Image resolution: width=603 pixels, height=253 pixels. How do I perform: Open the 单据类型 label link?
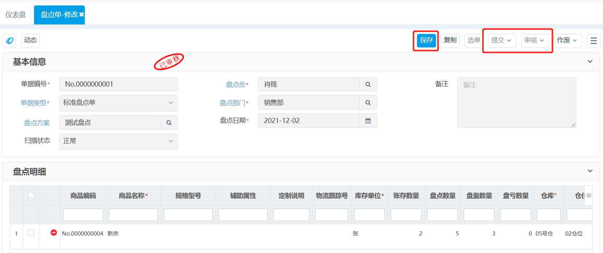[34, 103]
